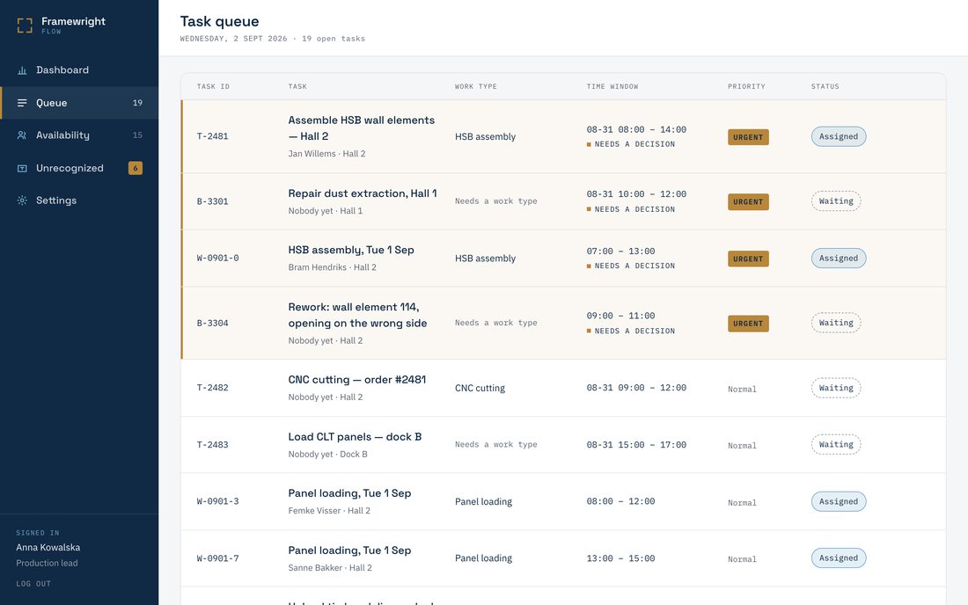Viewport: 968px width, 605px height.
Task: Open task Assemble HSB wall elements — Hall 2
Action: (361, 128)
